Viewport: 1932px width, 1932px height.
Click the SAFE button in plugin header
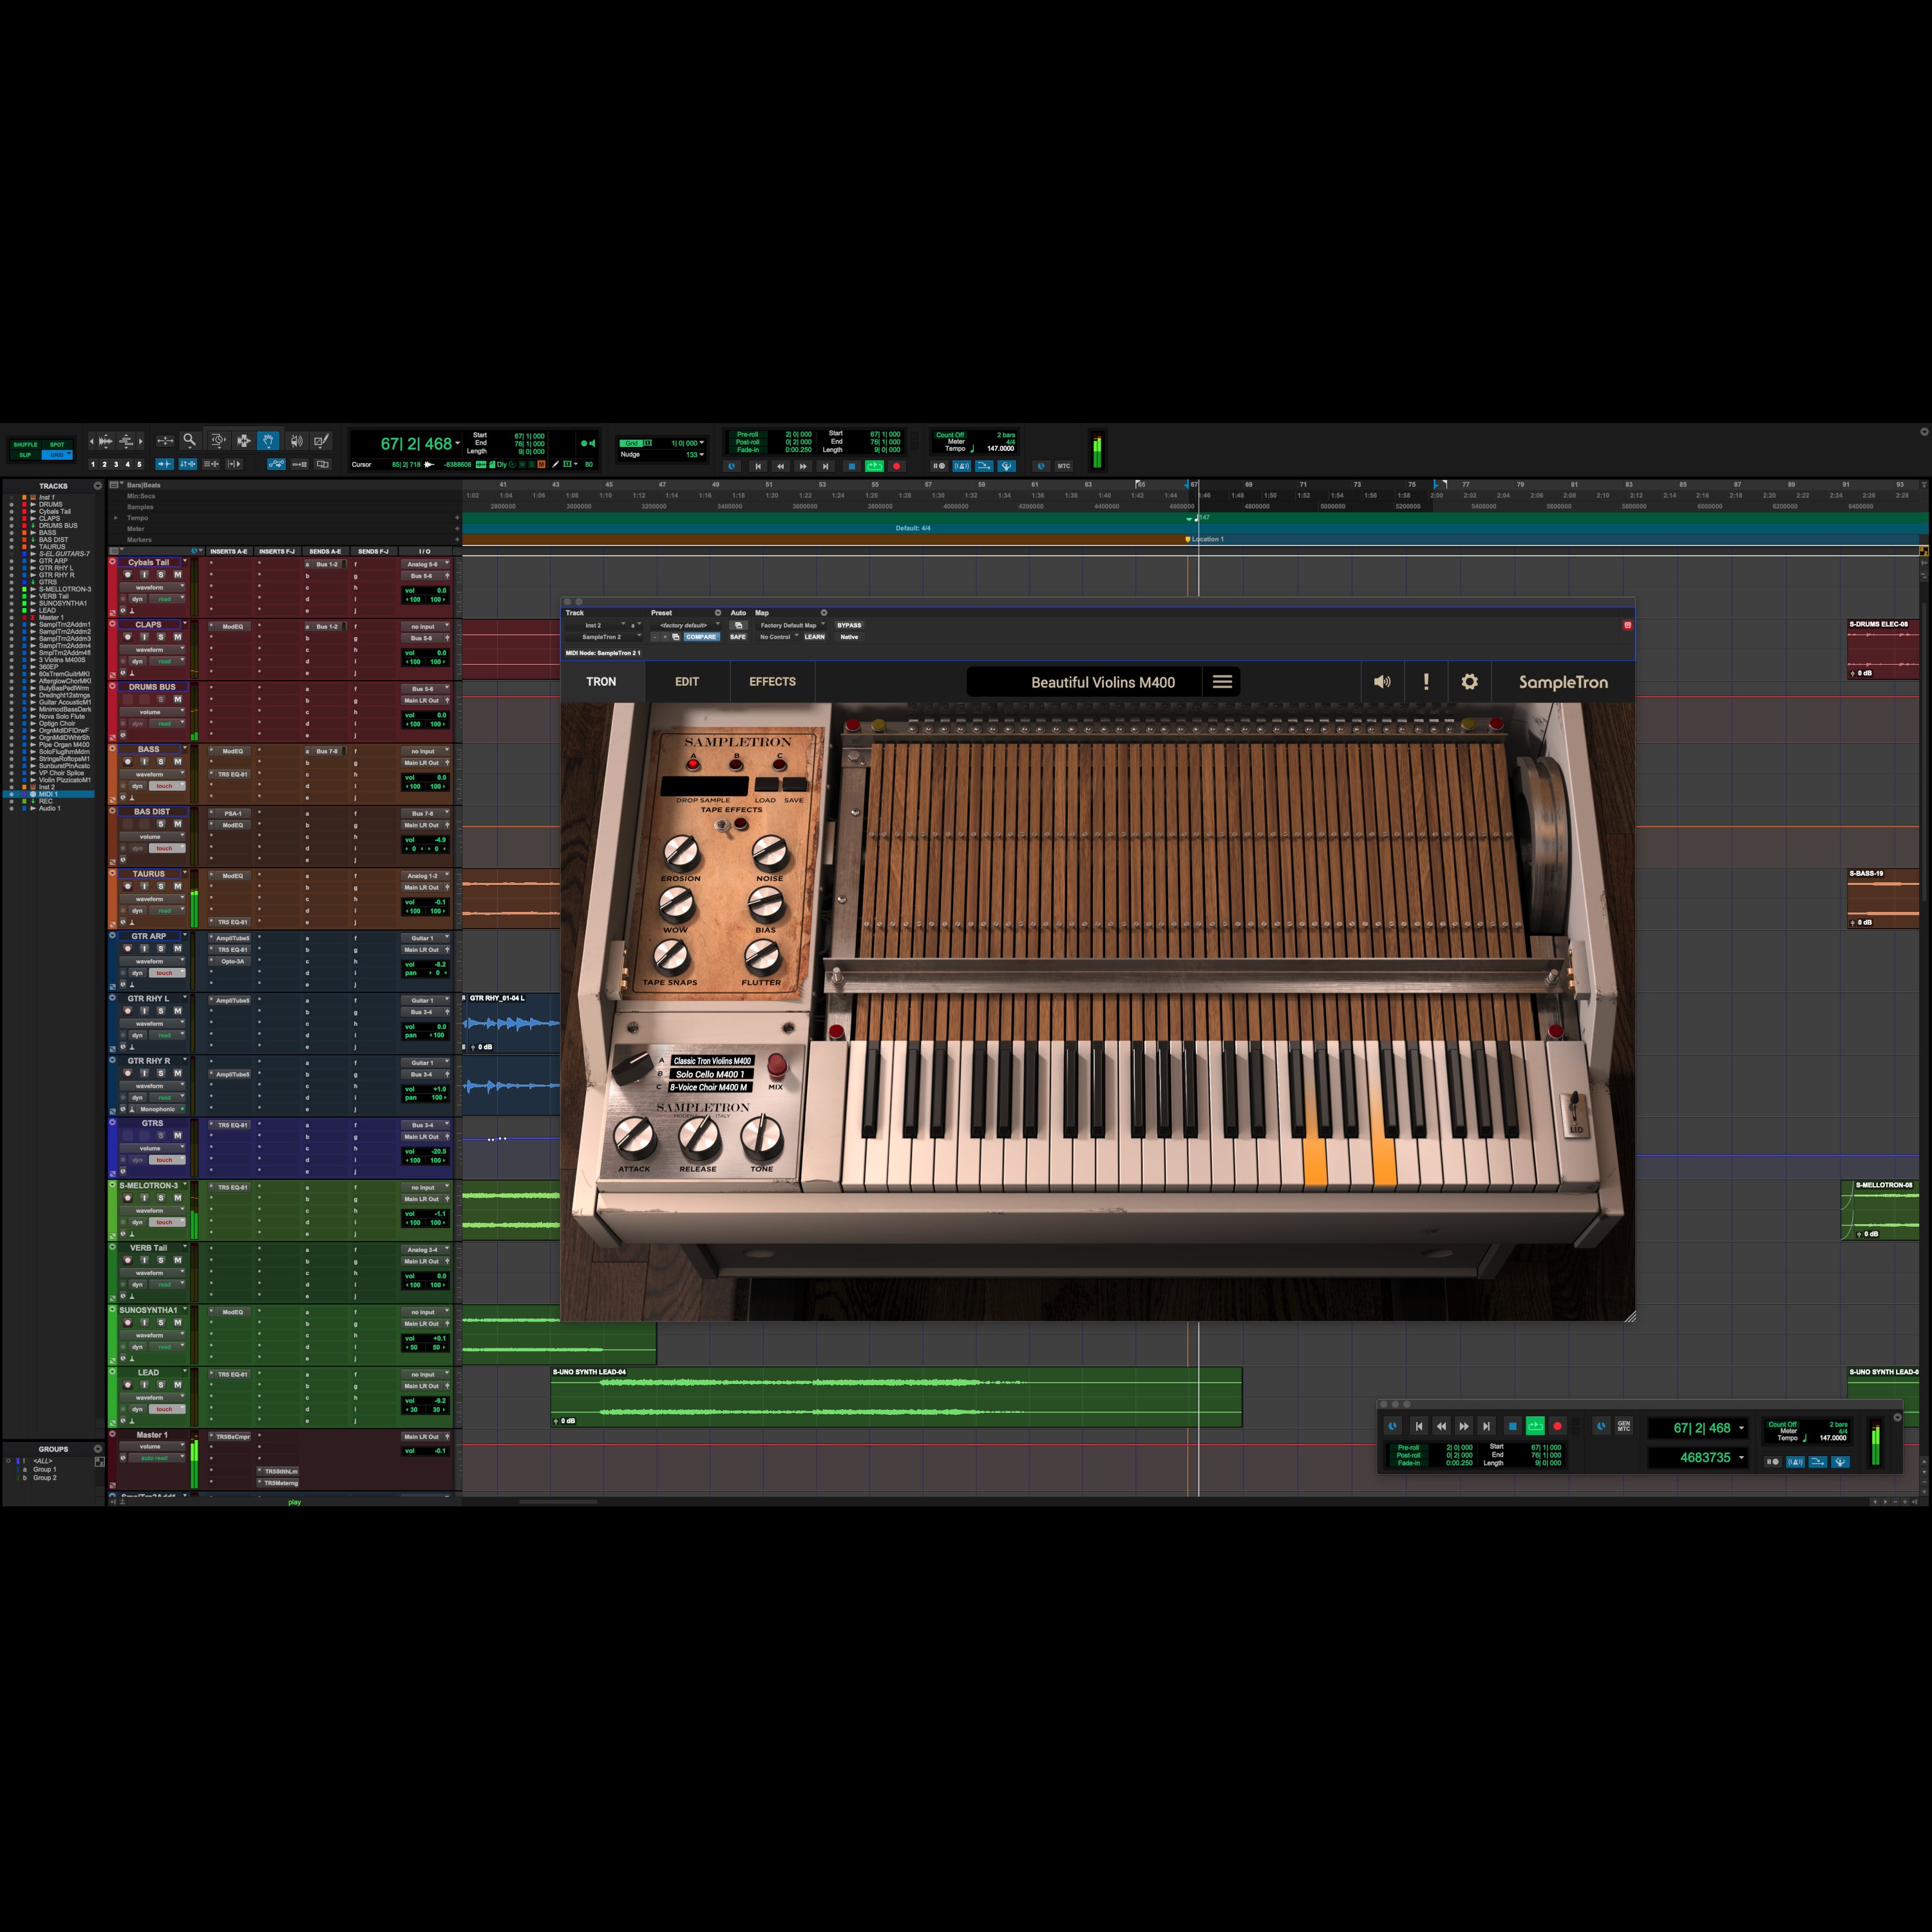[738, 637]
